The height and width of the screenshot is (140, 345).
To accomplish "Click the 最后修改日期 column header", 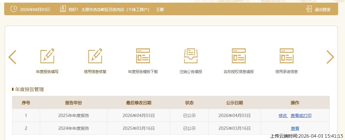I will pyautogui.click(x=139, y=103).
